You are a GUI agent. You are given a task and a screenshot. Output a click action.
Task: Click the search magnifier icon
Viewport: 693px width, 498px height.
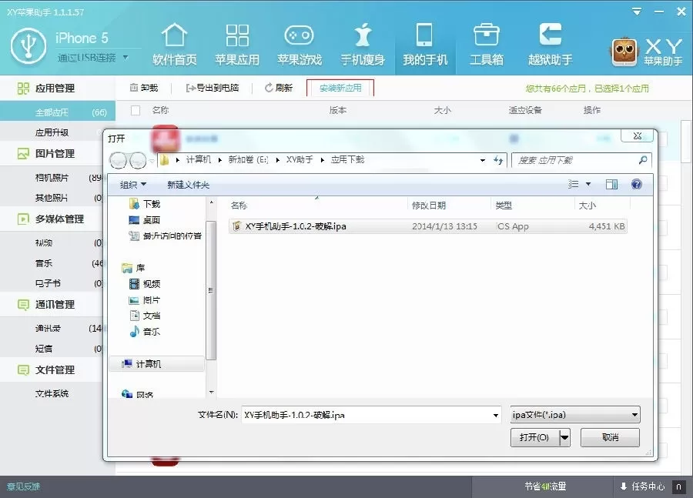(x=643, y=160)
